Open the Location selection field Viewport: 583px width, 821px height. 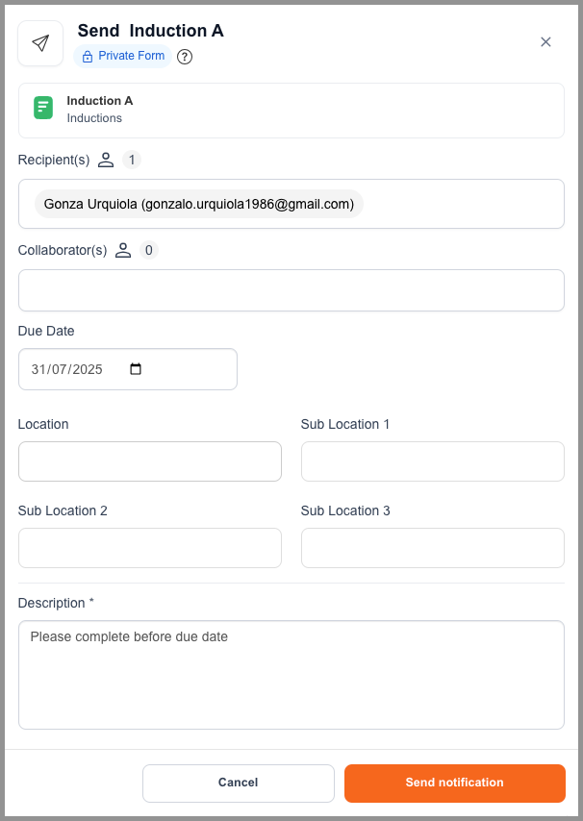(150, 461)
